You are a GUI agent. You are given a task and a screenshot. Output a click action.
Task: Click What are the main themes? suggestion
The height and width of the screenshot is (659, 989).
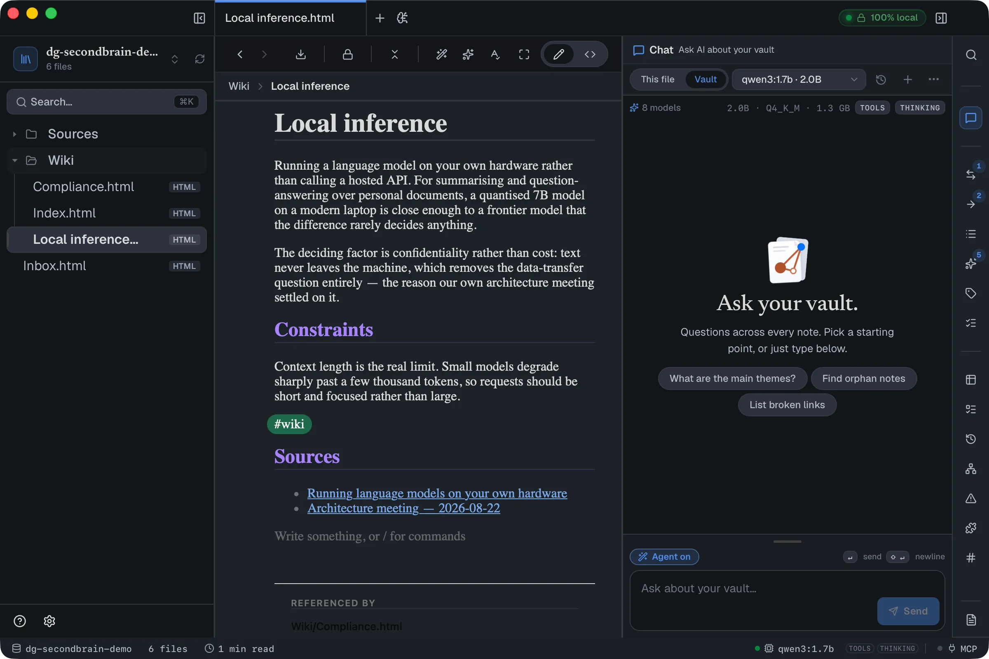click(x=733, y=378)
